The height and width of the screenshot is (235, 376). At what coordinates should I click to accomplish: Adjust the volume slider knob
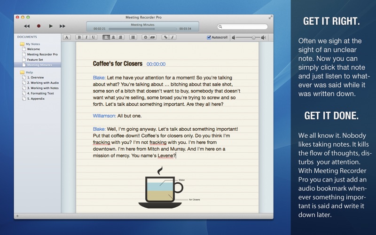[x=254, y=38]
